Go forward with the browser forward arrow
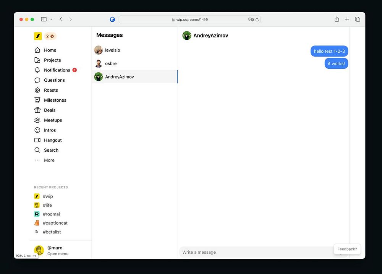The image size is (382, 274). point(71,19)
